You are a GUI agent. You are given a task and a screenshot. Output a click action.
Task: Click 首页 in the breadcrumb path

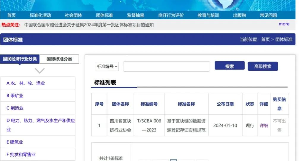[x=265, y=39]
